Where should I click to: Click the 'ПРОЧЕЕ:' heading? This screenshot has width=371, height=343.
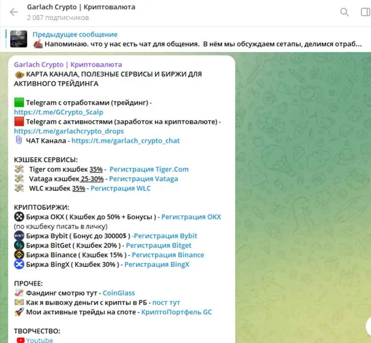point(28,283)
